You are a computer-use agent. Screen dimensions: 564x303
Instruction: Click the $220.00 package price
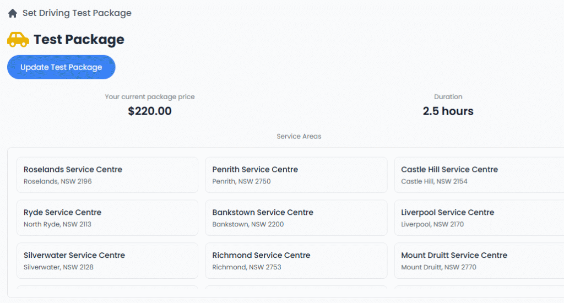[x=150, y=111]
